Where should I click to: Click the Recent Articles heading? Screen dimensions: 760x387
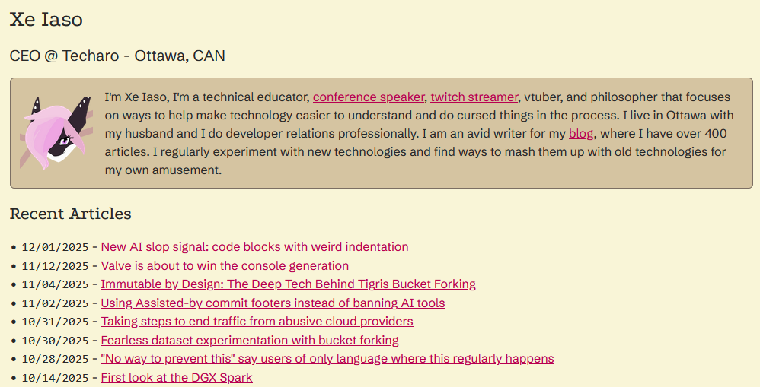70,214
